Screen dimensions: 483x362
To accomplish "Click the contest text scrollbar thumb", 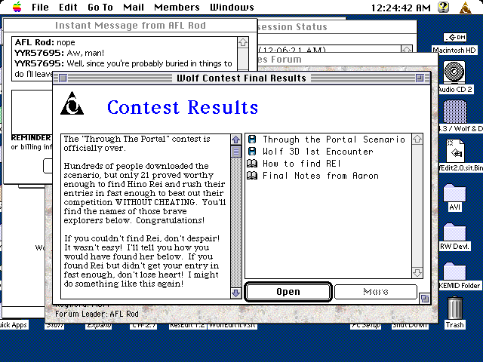I will (236, 152).
